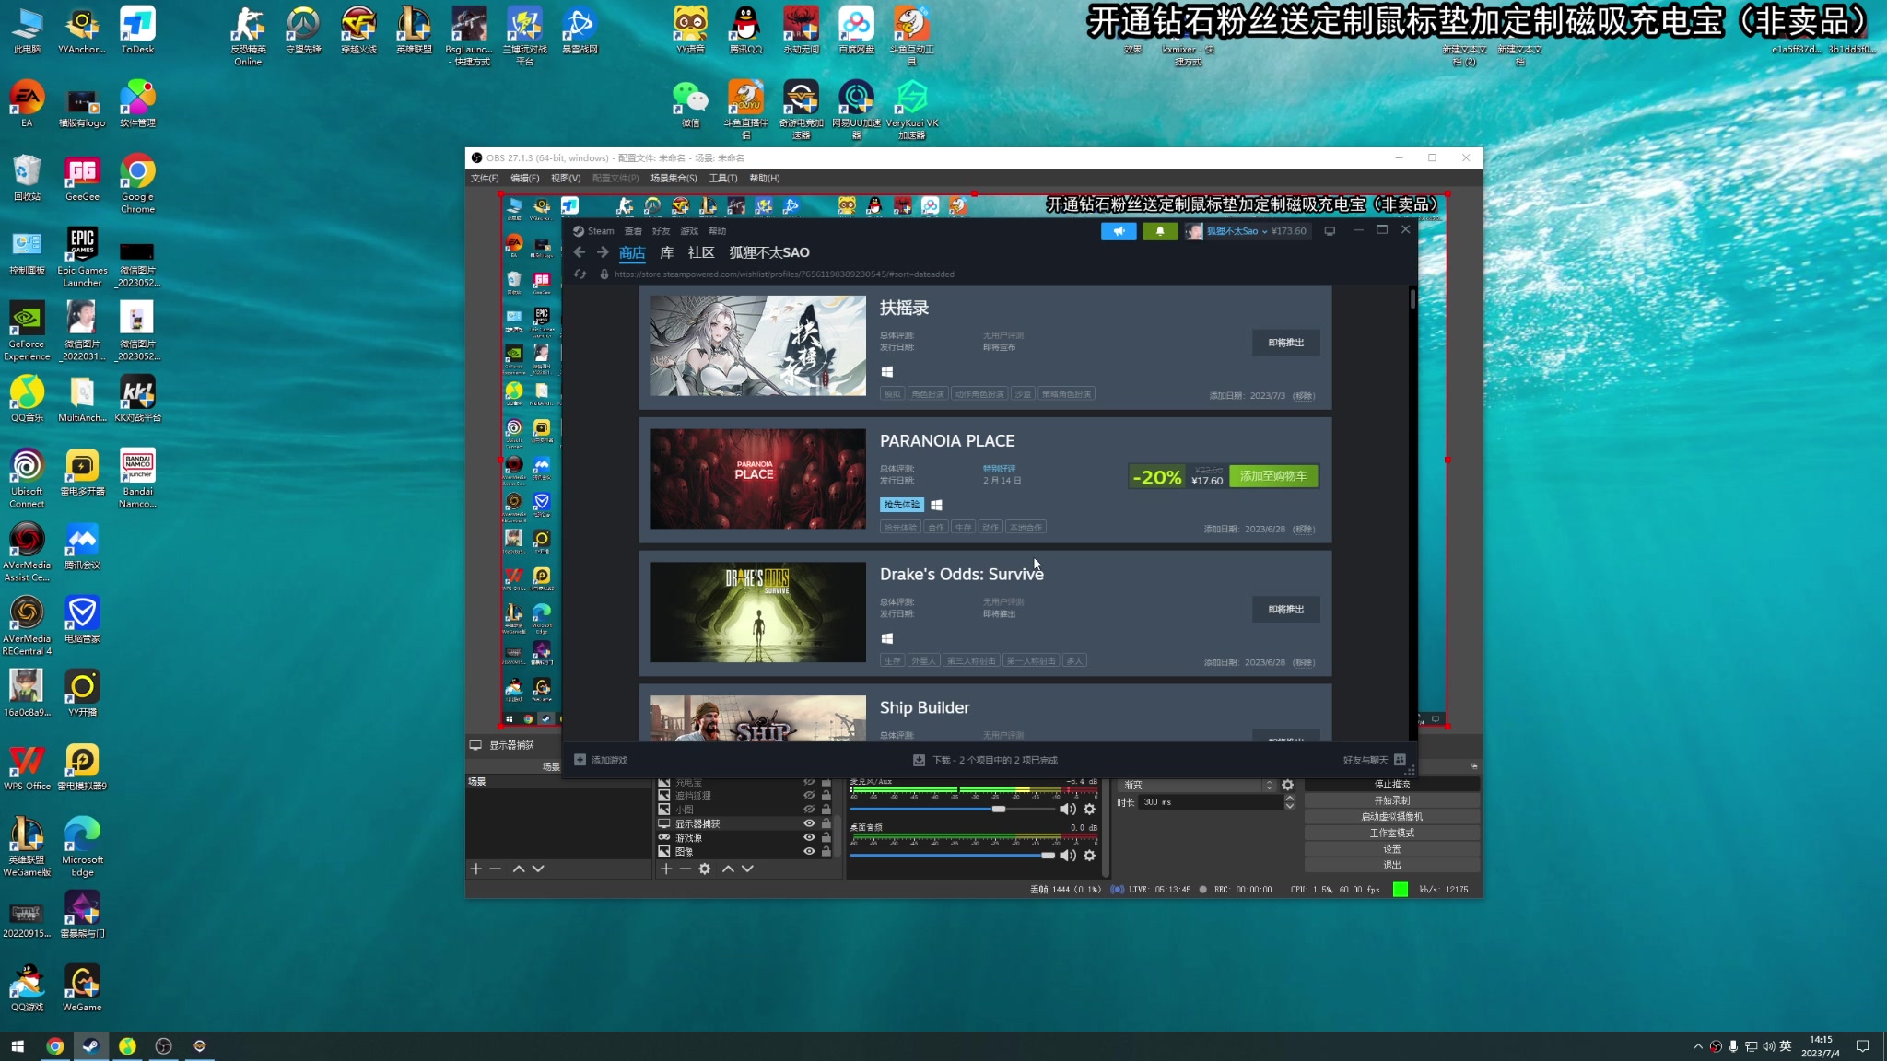Toggle lock on 显示器捕获 source

826,823
